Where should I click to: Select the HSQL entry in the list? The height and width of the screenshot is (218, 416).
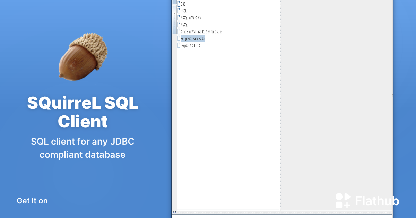pyautogui.click(x=184, y=11)
